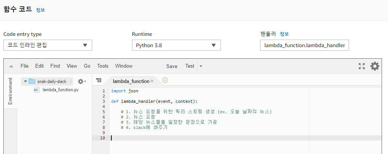Click the Test button
This screenshot has height=154, width=388.
coord(190,66)
